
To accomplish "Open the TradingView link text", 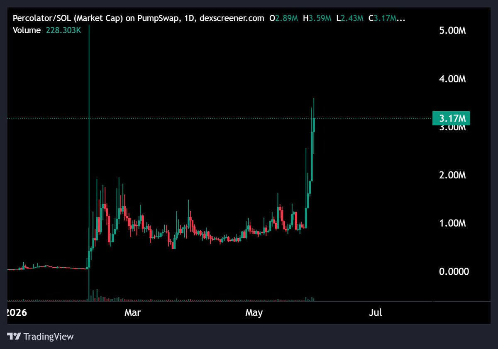I will click(x=49, y=336).
